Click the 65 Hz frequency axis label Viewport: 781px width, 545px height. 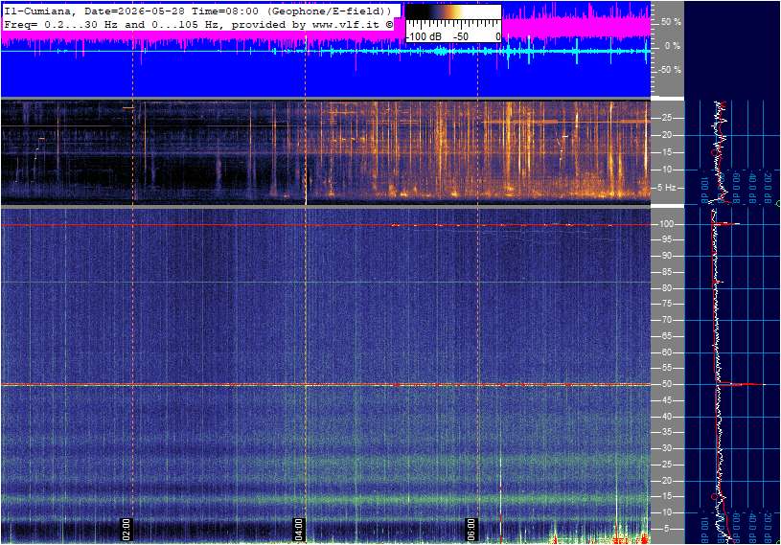tap(666, 336)
